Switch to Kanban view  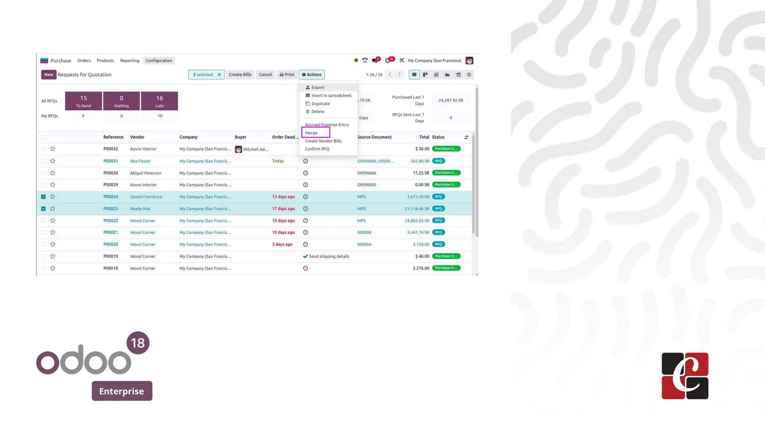pos(425,75)
